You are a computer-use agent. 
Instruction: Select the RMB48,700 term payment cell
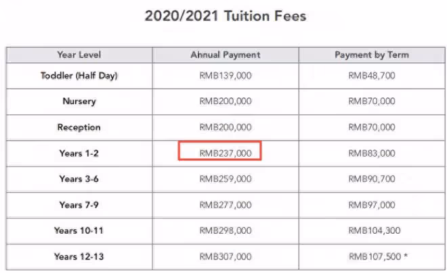coord(372,76)
